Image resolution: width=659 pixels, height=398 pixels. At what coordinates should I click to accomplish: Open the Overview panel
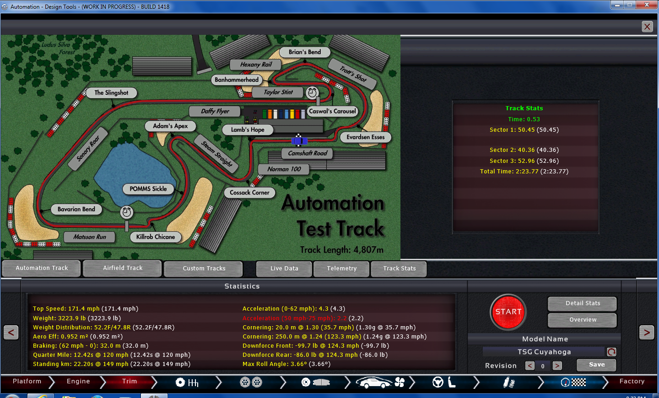583,320
